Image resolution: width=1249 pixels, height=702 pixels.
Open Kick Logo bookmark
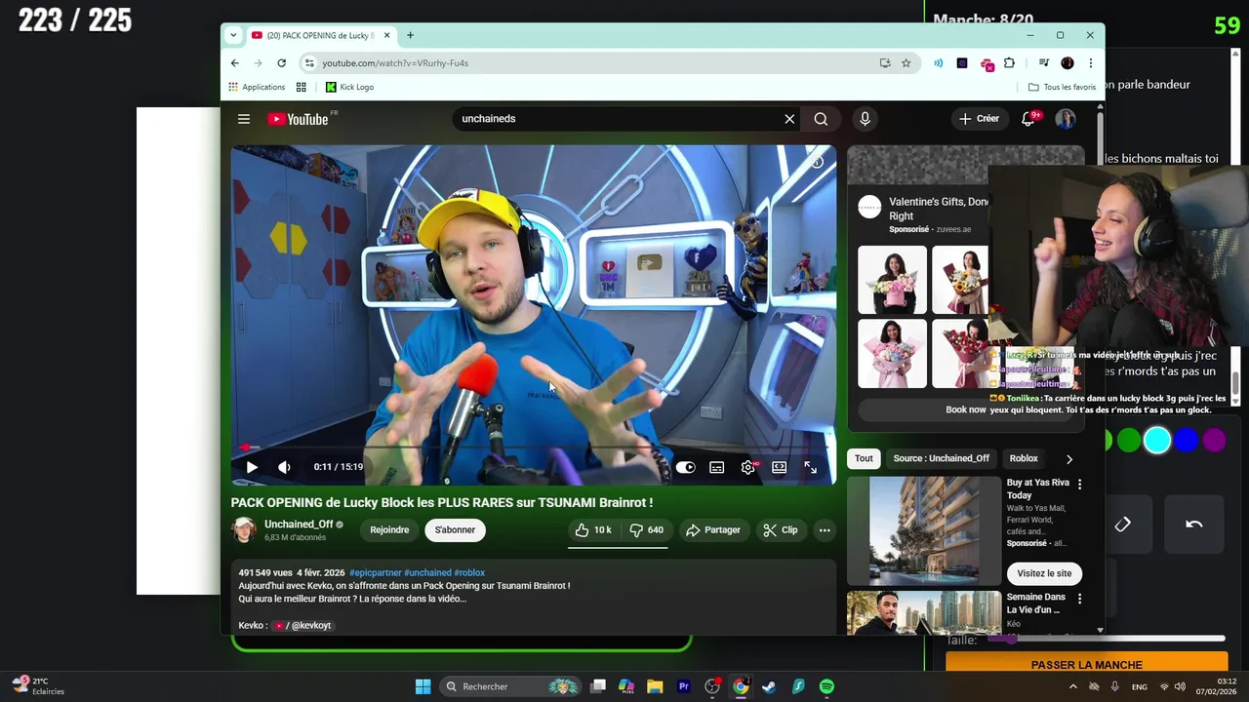pyautogui.click(x=349, y=87)
